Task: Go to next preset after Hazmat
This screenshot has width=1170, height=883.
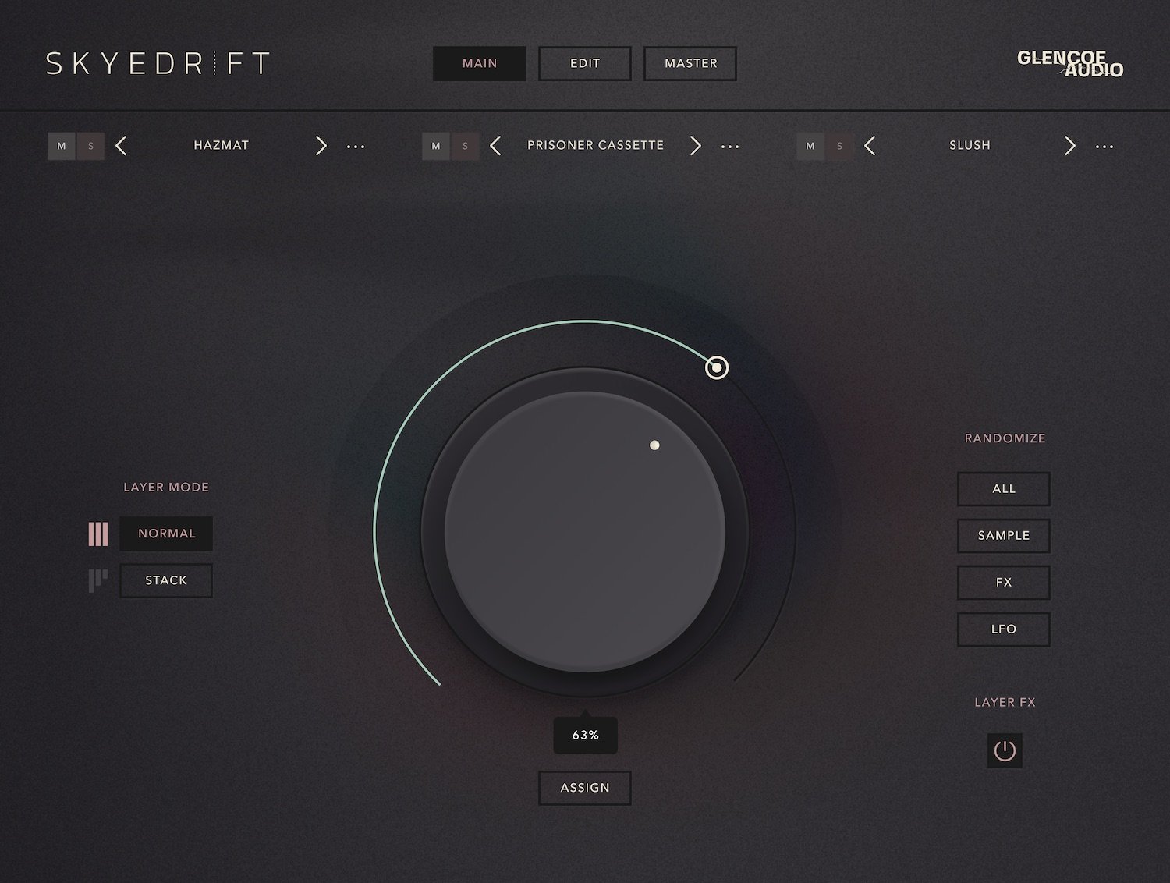Action: 321,146
